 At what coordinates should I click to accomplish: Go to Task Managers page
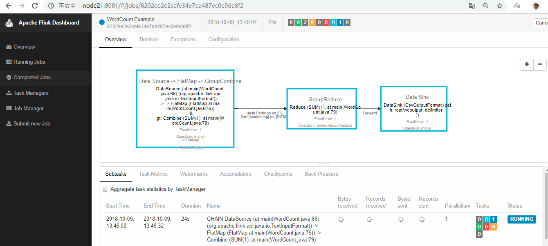tap(31, 93)
